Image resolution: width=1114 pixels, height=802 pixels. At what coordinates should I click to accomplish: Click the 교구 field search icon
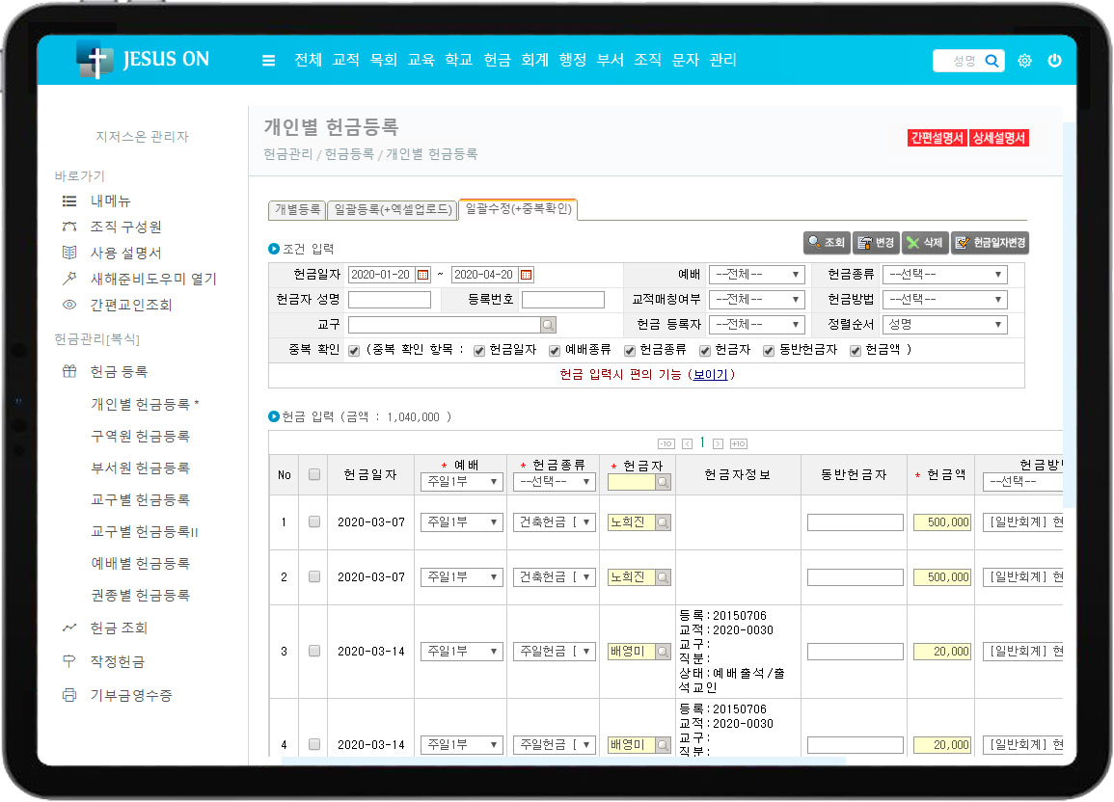548,325
